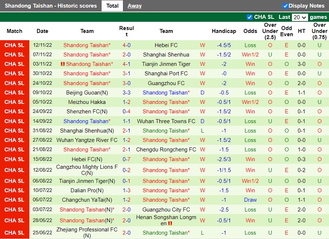The width and height of the screenshot is (329, 239).
Task: Toggle the CHA SL filter checkbox
Action: (x=249, y=17)
